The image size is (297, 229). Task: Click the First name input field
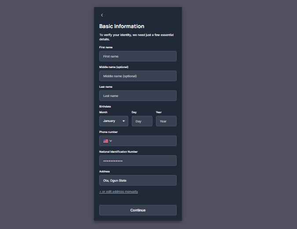[x=138, y=56]
